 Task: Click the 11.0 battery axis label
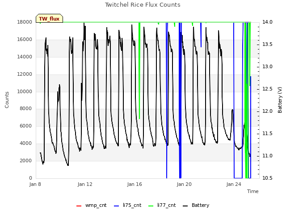pyautogui.click(x=267, y=156)
